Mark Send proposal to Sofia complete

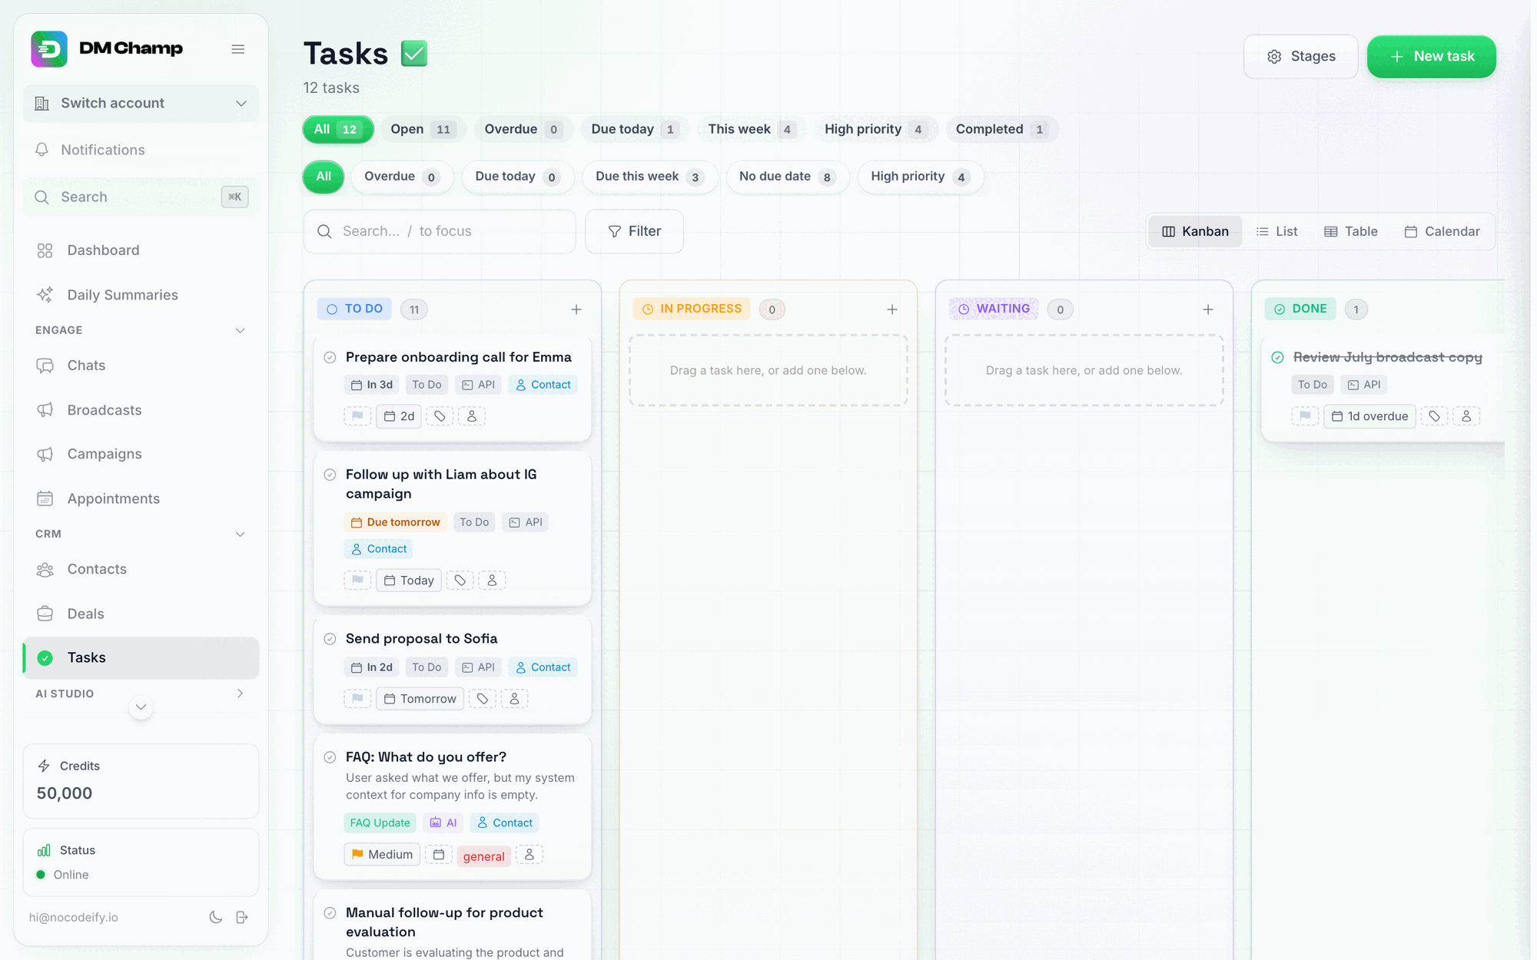pyautogui.click(x=330, y=639)
